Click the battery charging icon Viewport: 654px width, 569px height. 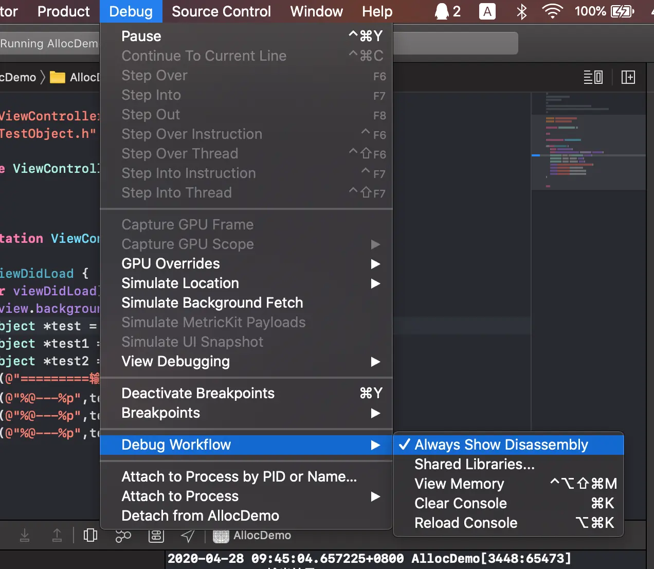622,11
